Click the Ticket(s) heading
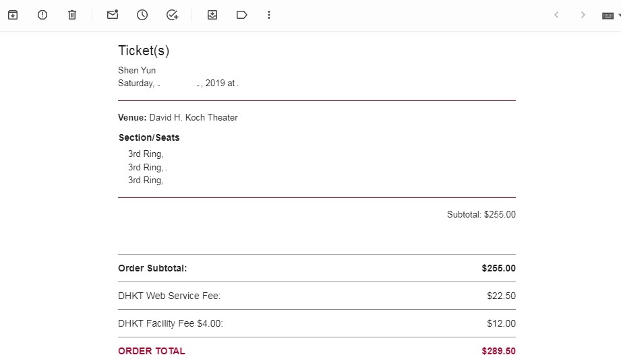Image resolution: width=621 pixels, height=361 pixels. point(144,51)
